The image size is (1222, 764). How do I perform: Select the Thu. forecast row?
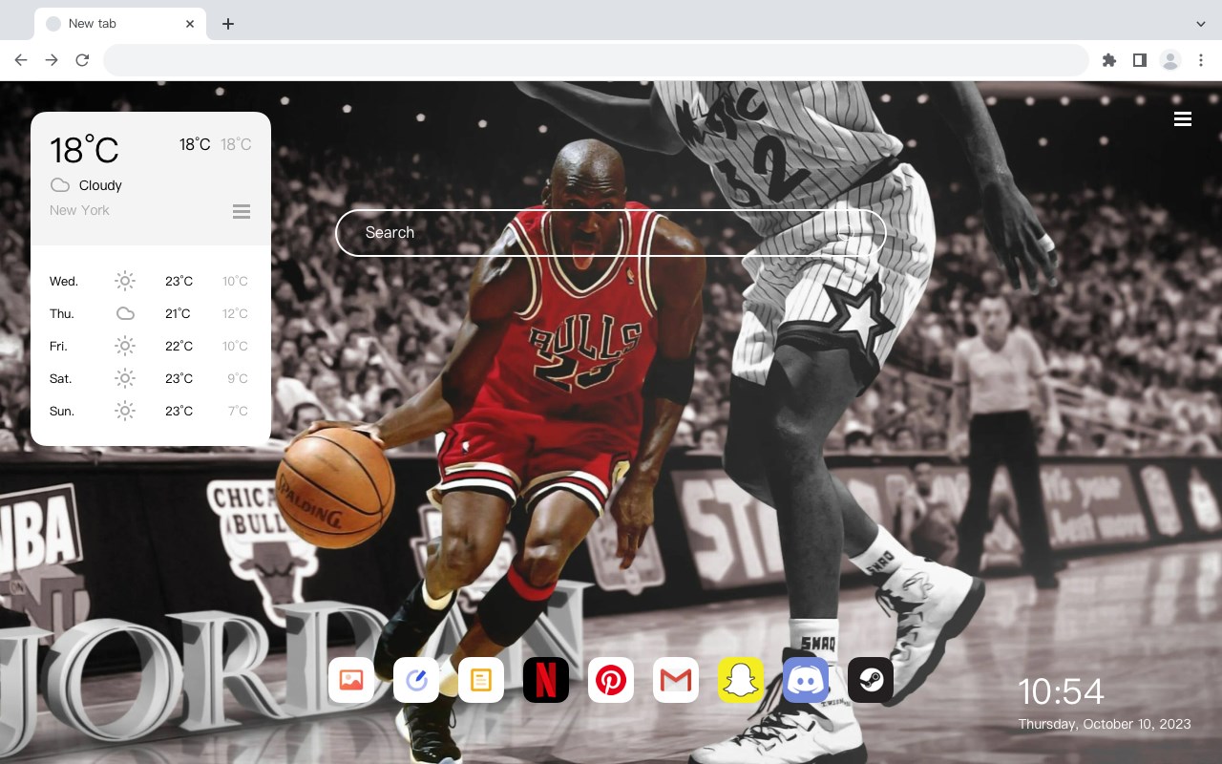pyautogui.click(x=151, y=313)
